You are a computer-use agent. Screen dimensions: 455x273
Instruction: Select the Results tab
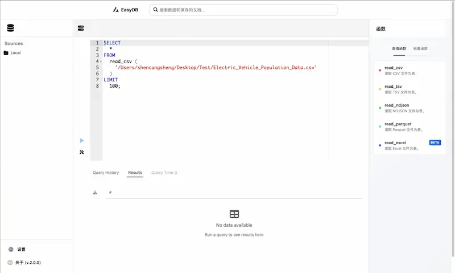pos(135,173)
